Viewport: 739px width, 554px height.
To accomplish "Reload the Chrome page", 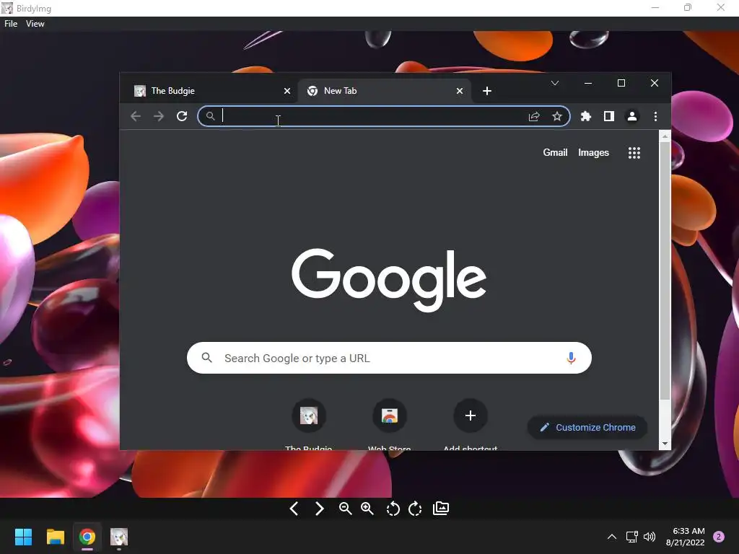I will 182,116.
